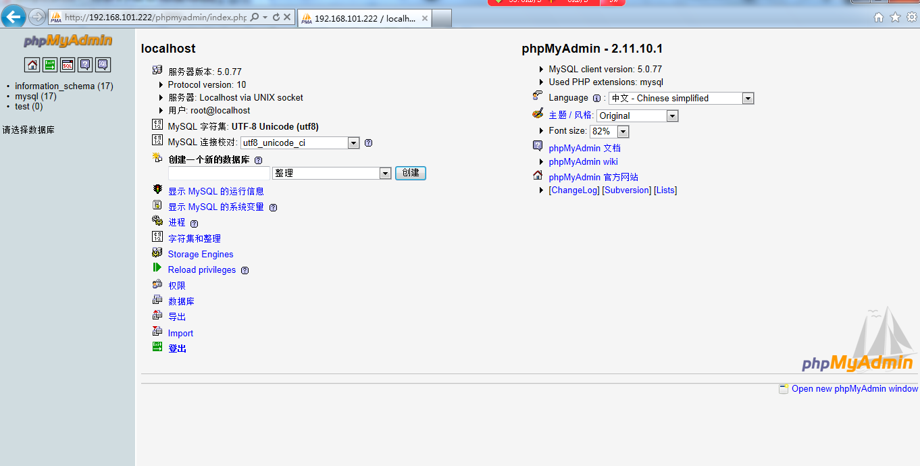
Task: Click help icon next to MySQL 连接校对
Action: (x=368, y=143)
